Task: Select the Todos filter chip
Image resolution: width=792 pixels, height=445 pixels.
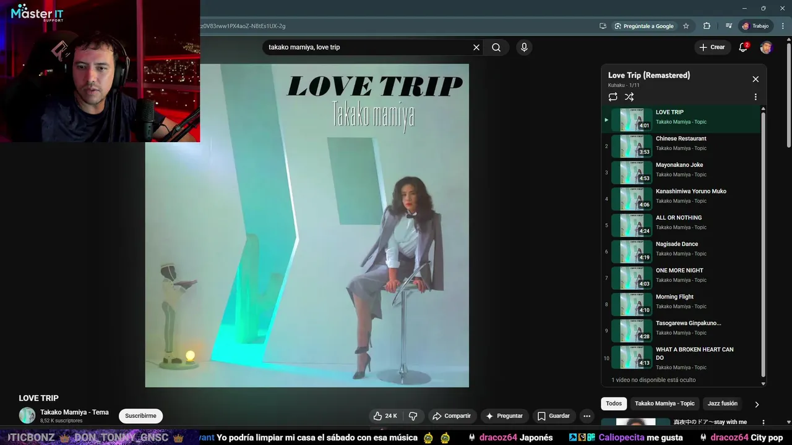Action: point(614,404)
